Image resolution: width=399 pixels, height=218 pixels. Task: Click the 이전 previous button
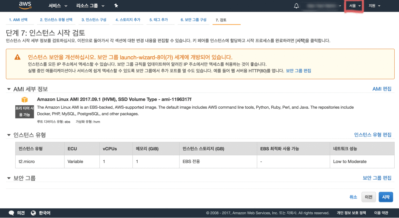click(x=368, y=197)
